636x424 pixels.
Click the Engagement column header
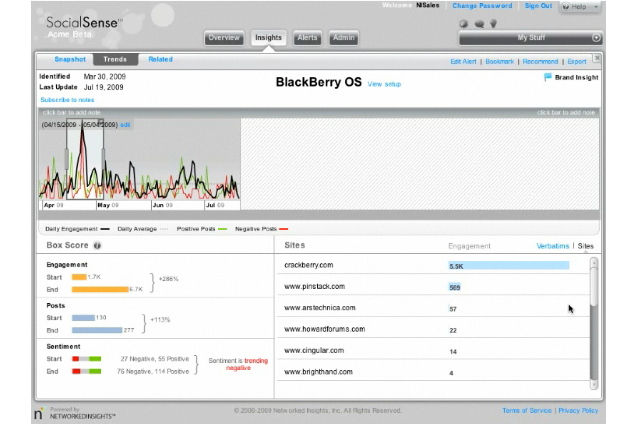coord(469,246)
